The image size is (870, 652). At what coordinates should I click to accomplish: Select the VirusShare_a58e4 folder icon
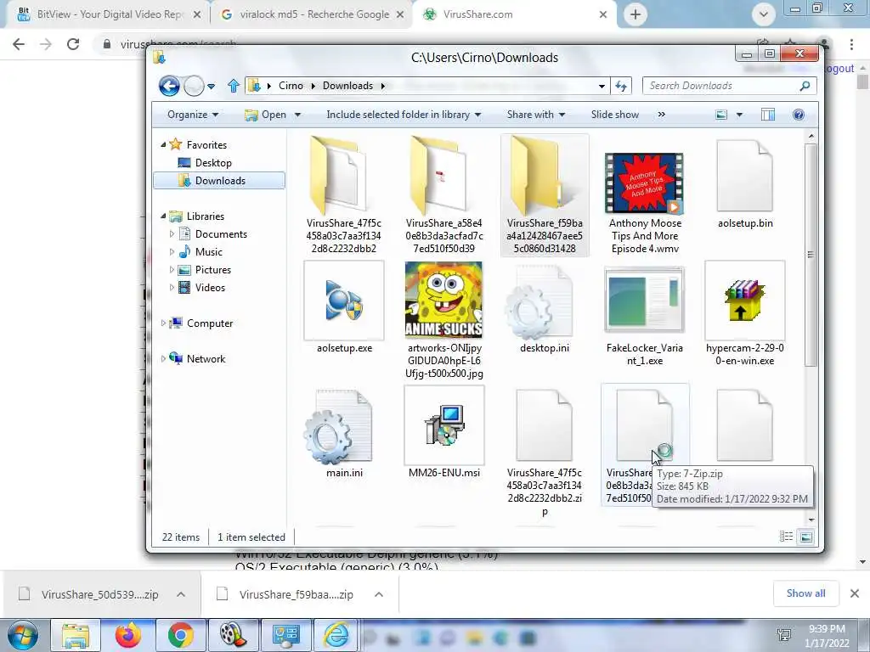(438, 176)
